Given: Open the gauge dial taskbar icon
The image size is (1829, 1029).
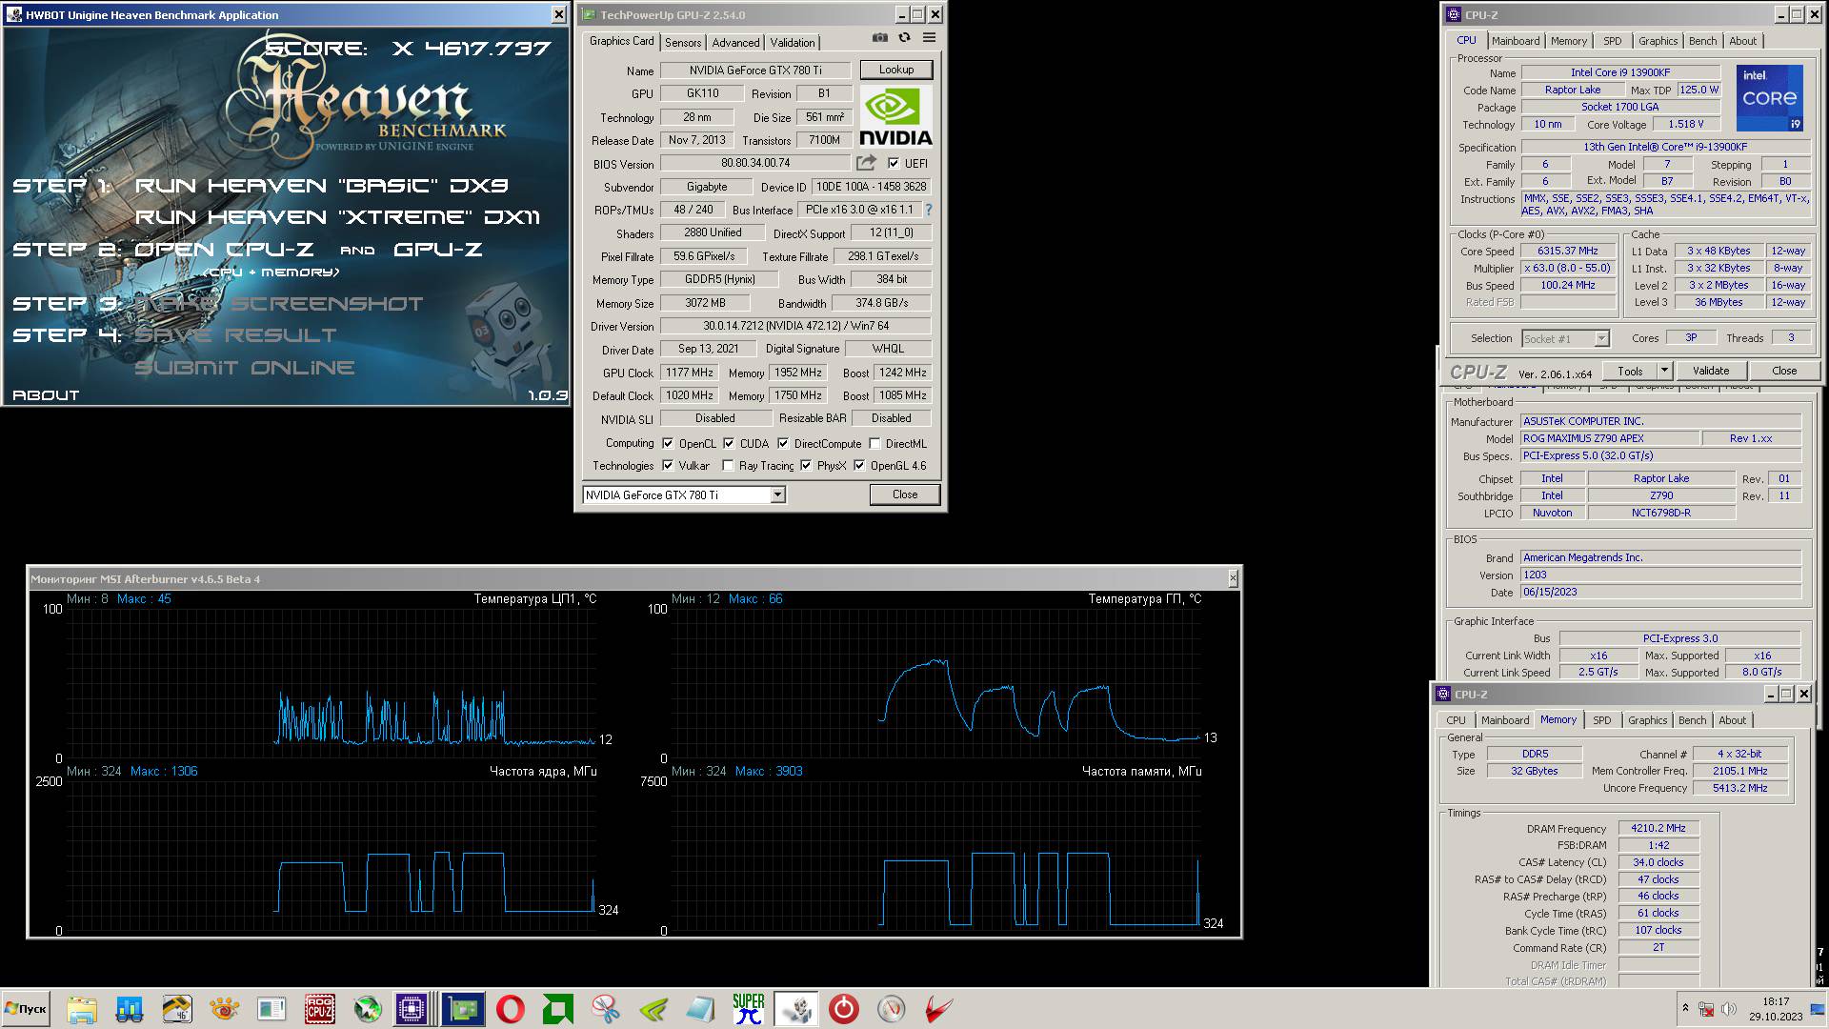Looking at the screenshot, I should 891,1009.
